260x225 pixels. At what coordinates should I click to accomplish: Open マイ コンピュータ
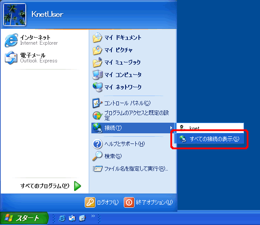133,75
